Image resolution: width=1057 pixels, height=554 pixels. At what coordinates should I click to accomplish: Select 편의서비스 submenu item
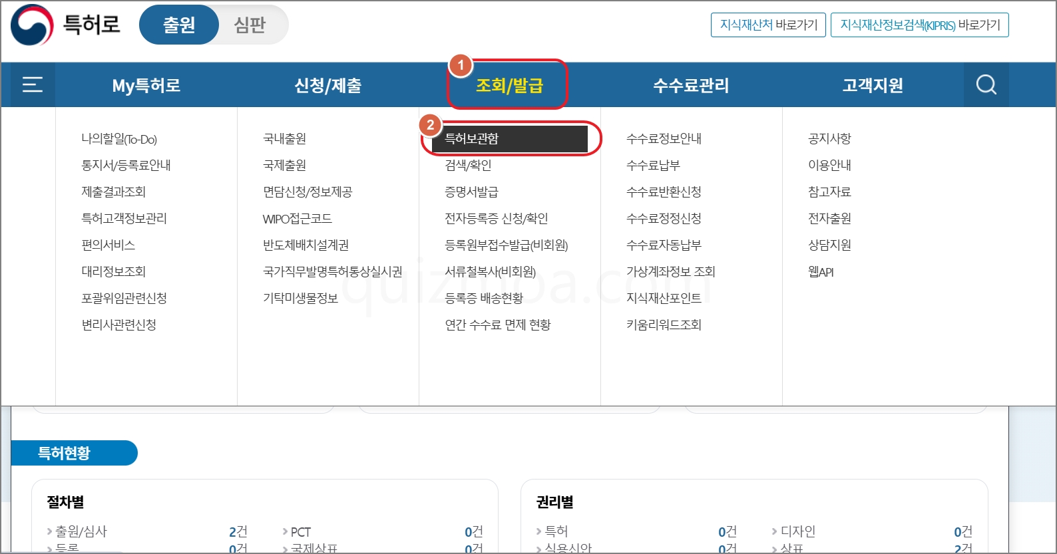[x=108, y=245]
